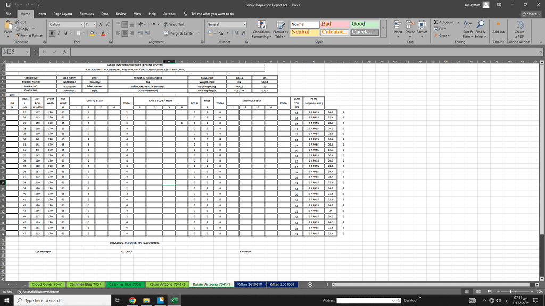Viewport: 545px width, 306px height.
Task: Open the Cloud Cover 7047 sheet
Action: (x=47, y=285)
